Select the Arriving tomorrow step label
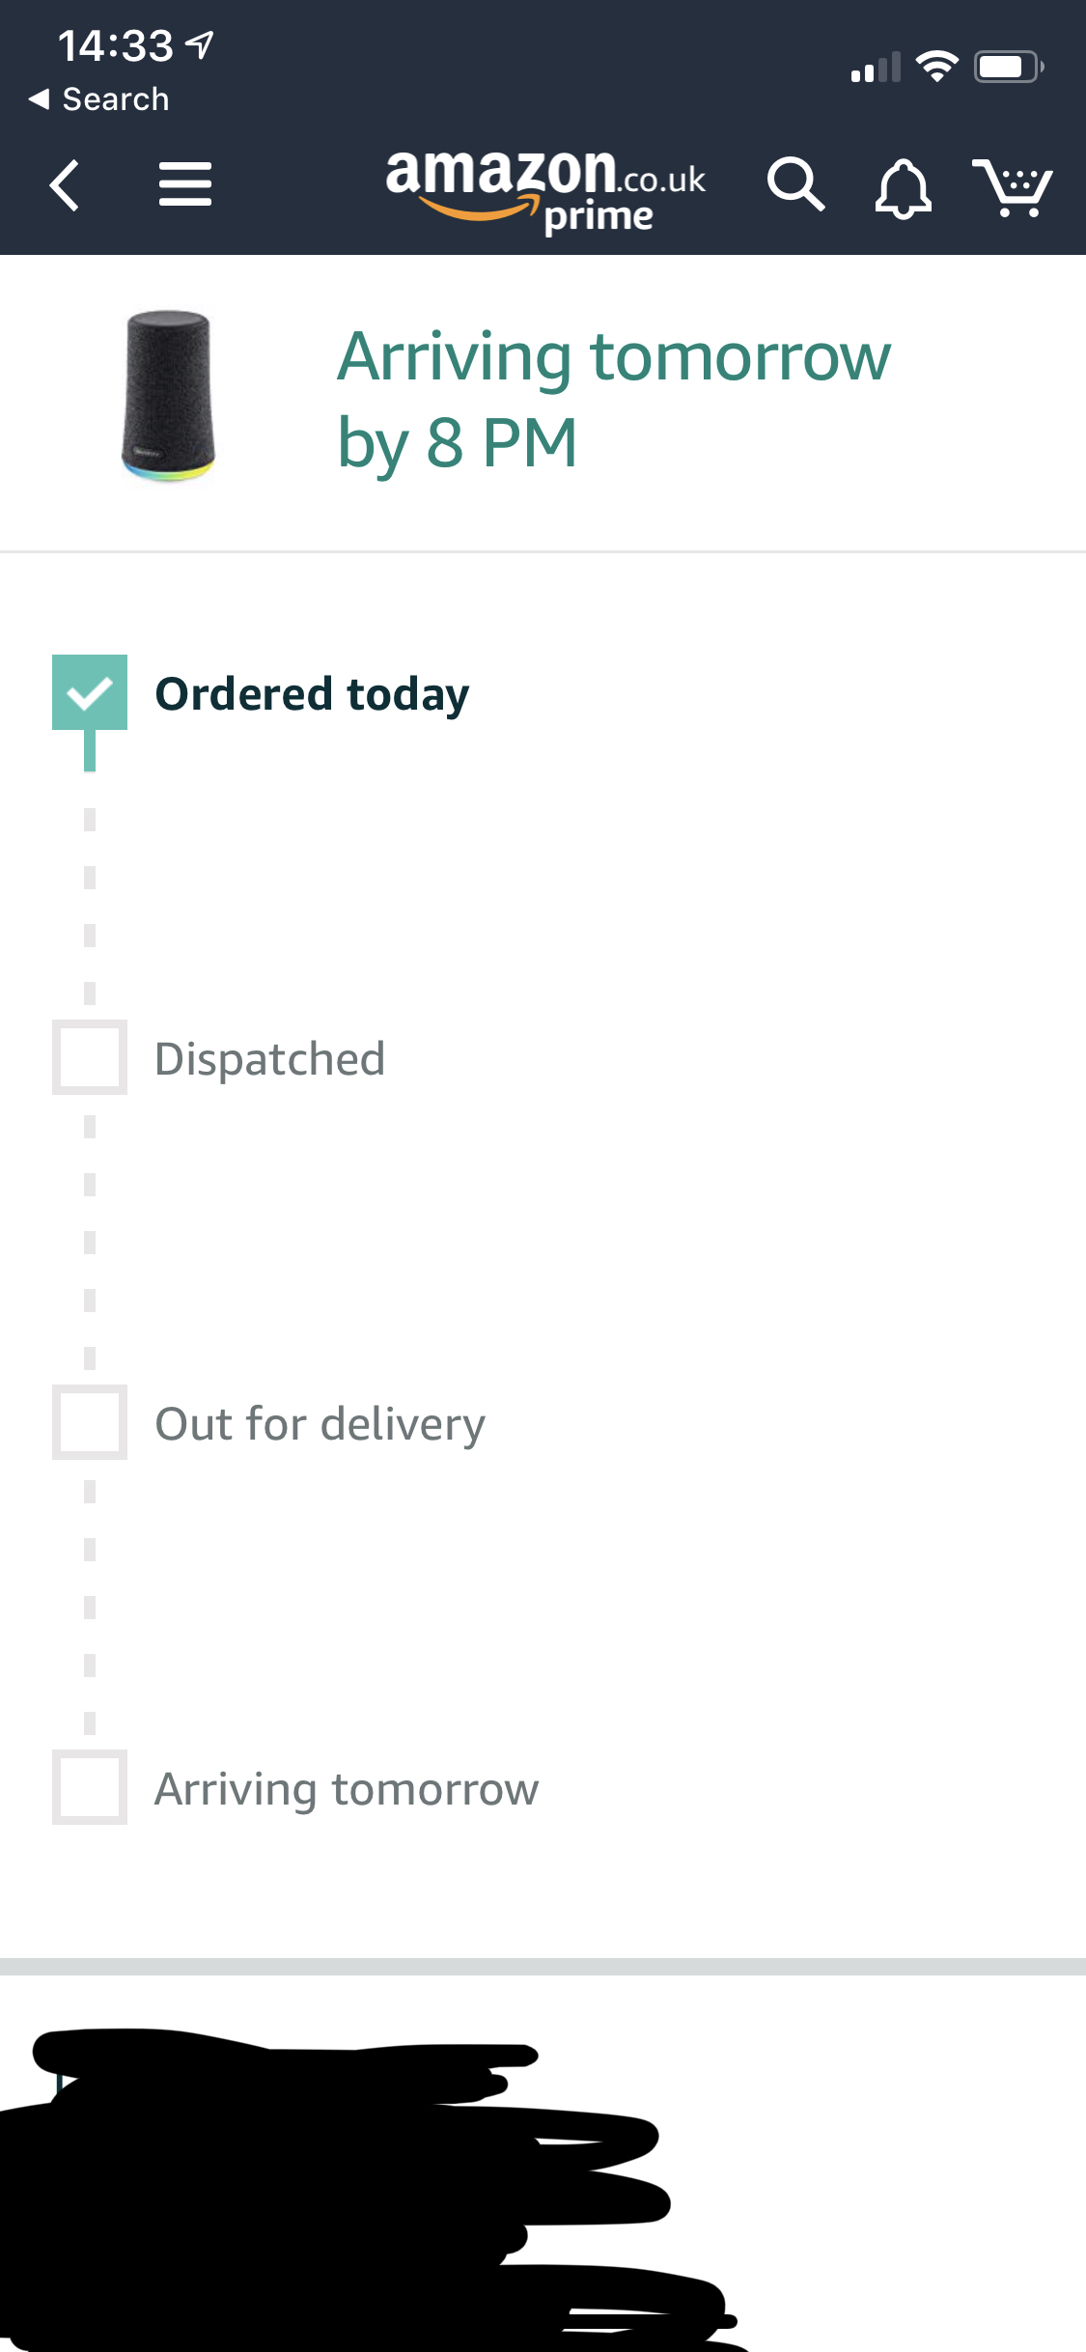Image resolution: width=1086 pixels, height=2352 pixels. click(x=347, y=1789)
